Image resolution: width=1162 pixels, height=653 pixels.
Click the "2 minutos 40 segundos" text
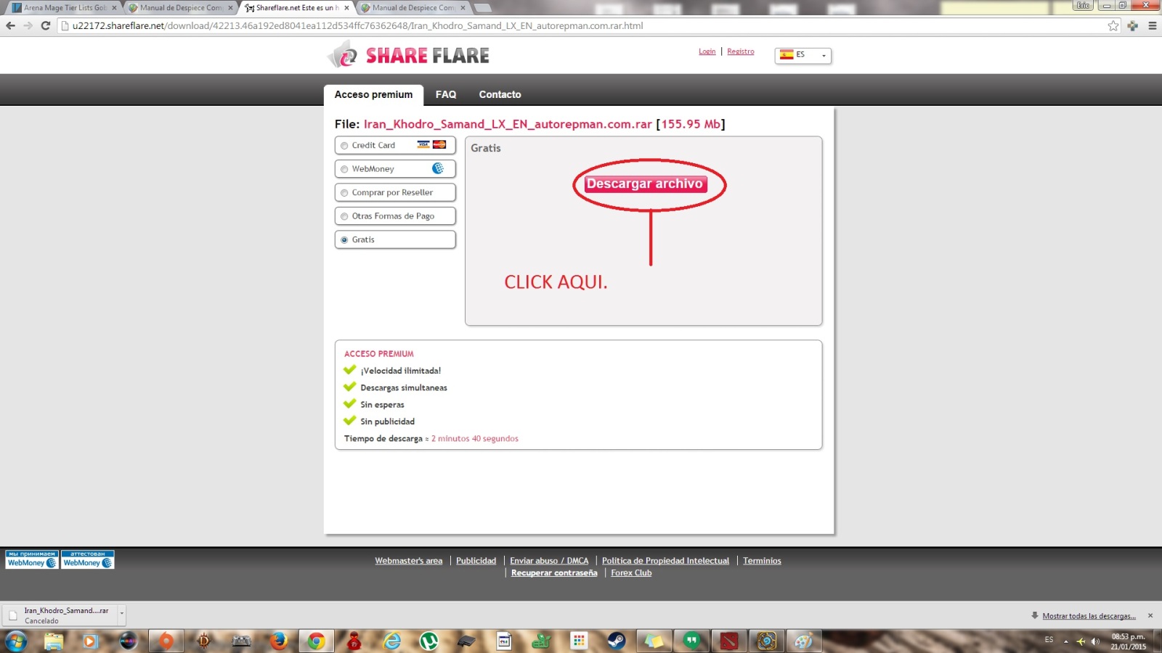[475, 439]
